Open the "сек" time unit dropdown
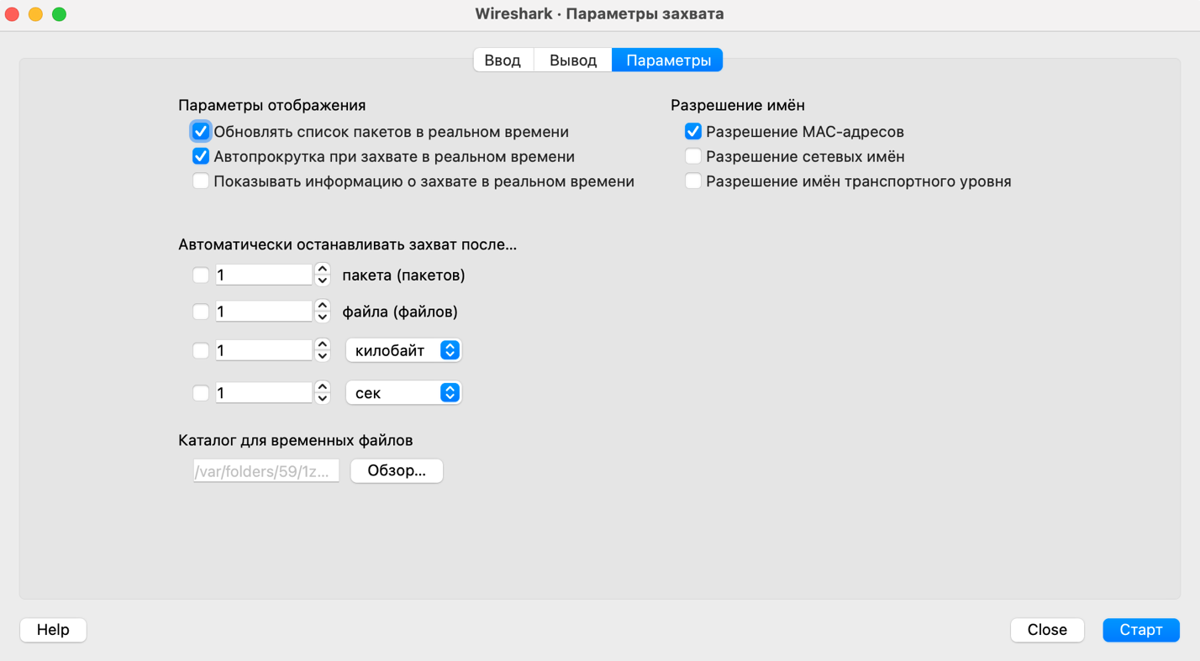This screenshot has height=661, width=1200. coord(403,393)
